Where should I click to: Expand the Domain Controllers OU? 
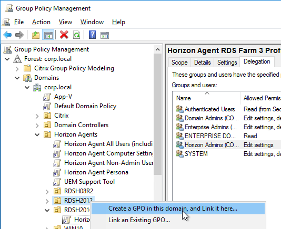37,126
